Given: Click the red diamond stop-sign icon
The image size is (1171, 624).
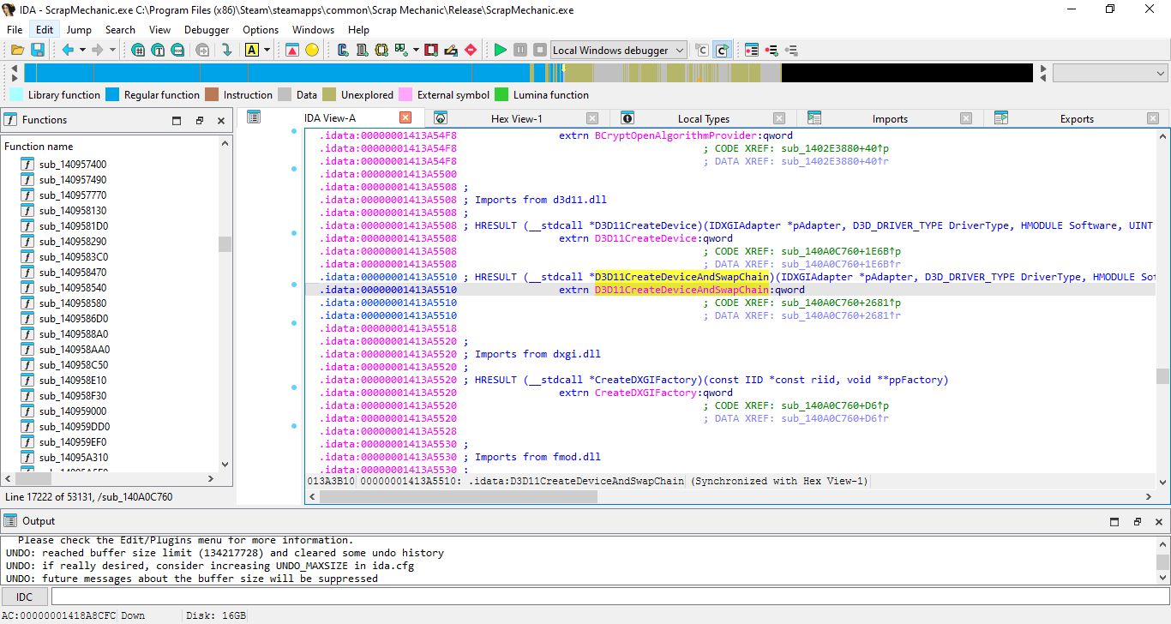Looking at the screenshot, I should pyautogui.click(x=471, y=51).
